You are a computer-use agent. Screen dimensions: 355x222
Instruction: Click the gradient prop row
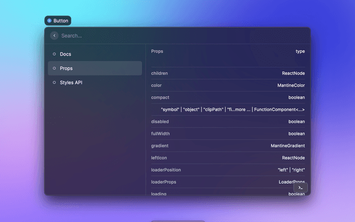pos(227,145)
